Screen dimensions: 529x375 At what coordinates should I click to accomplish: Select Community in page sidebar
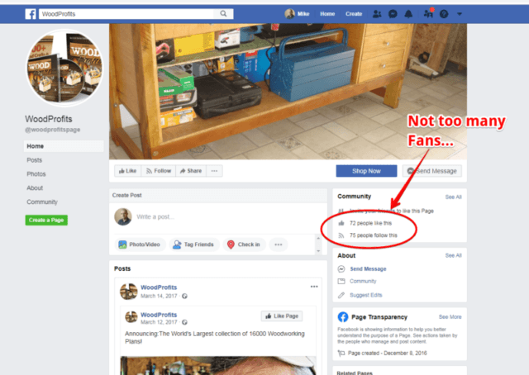click(42, 202)
